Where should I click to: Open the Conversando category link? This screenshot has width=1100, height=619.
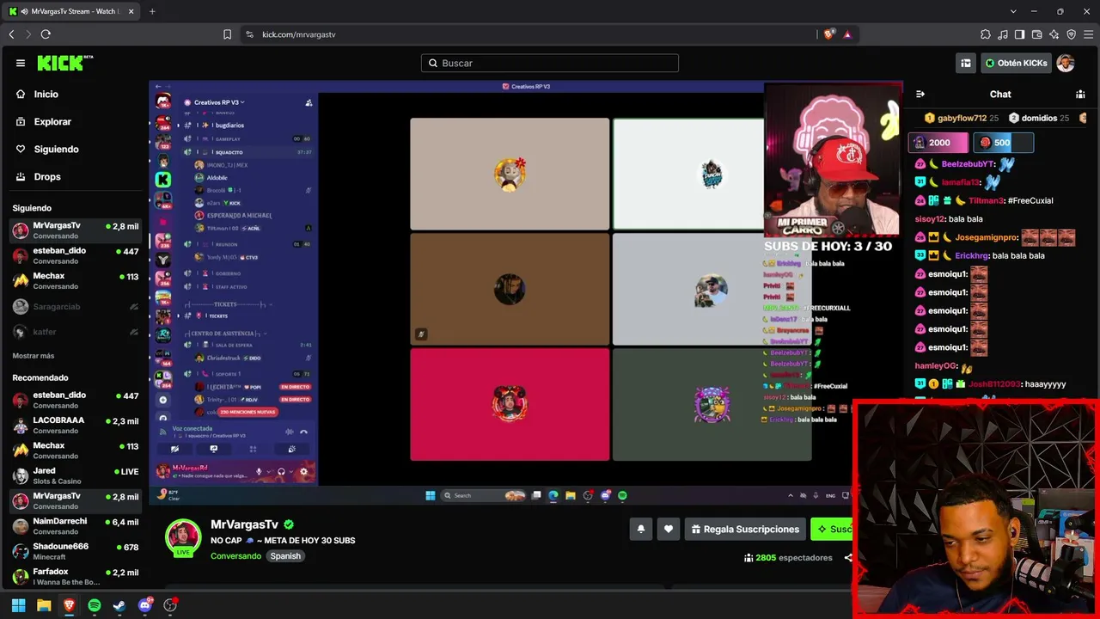(x=235, y=556)
